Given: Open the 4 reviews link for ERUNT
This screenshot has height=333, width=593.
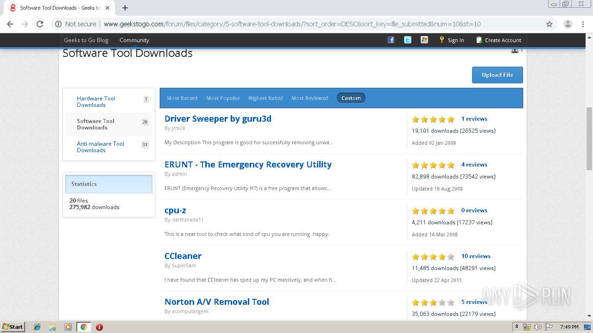Looking at the screenshot, I should [x=474, y=165].
